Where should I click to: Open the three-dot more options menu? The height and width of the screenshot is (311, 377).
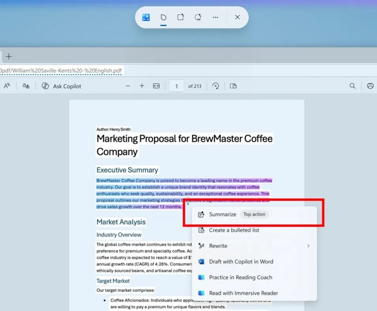215,17
